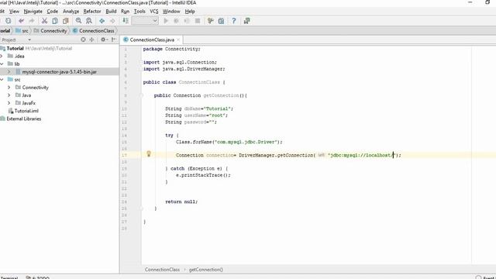The image size is (496, 279).
Task: Click the Collapse All icon in Project panel
Action: coord(91,40)
